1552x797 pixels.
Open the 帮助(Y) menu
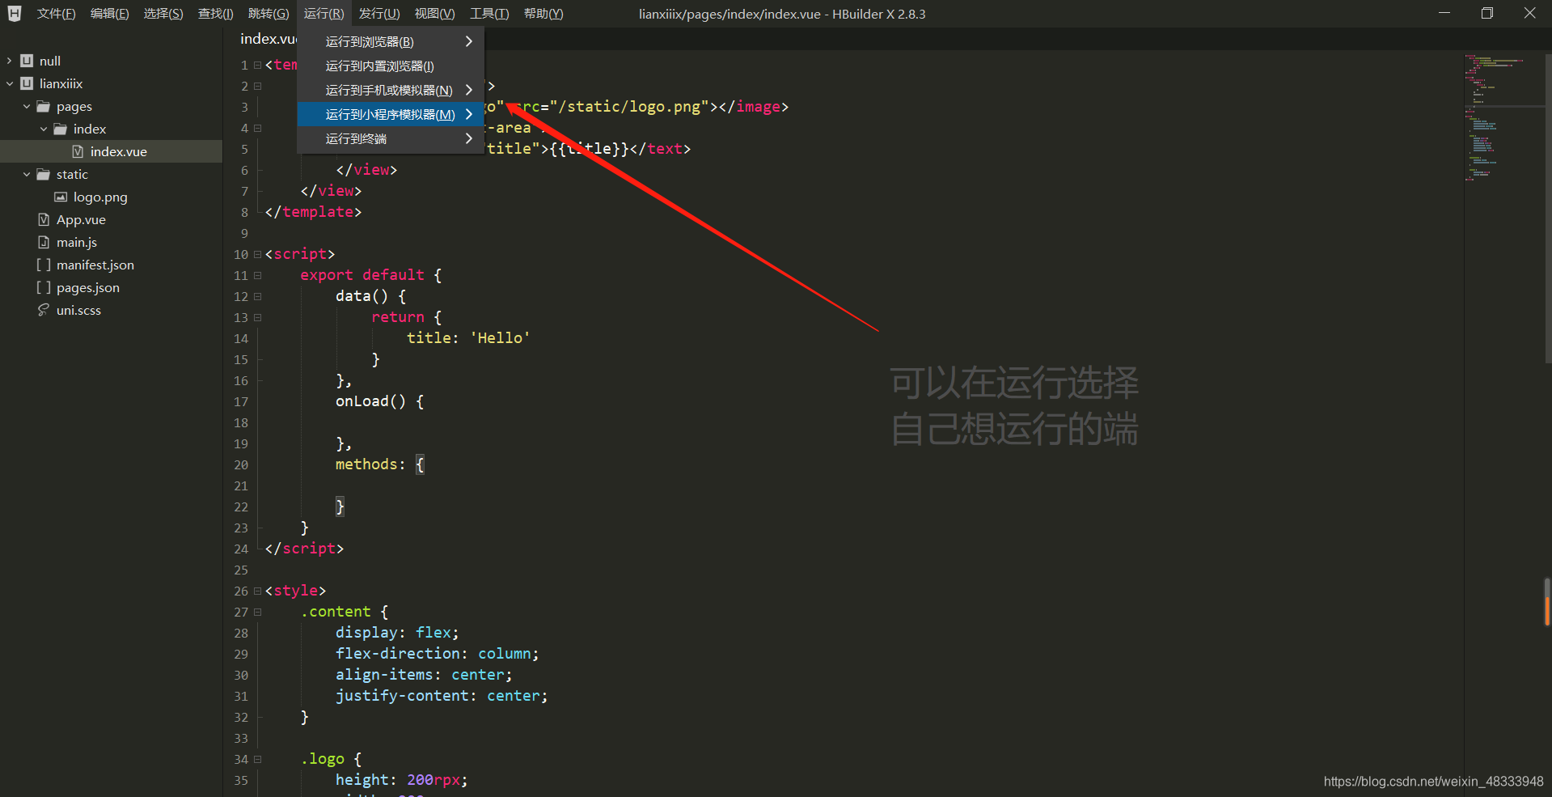(x=543, y=14)
